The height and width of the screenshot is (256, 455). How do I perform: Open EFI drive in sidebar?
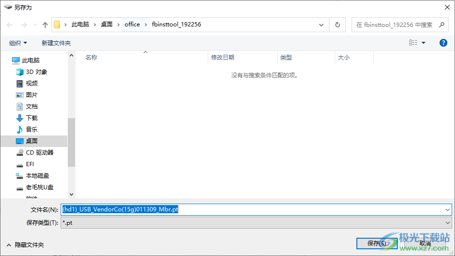pyautogui.click(x=30, y=164)
